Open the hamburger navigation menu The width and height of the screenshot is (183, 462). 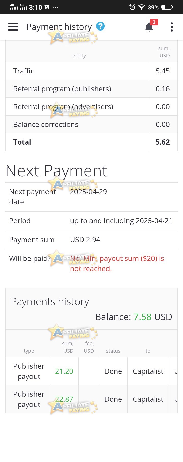click(13, 27)
